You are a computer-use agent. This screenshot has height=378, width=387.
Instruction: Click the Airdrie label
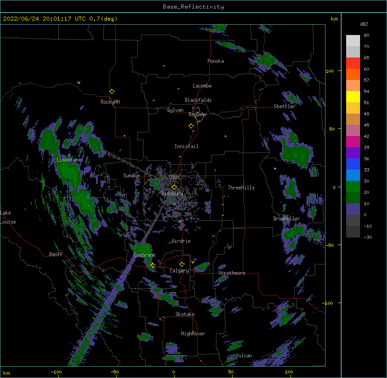[181, 241]
